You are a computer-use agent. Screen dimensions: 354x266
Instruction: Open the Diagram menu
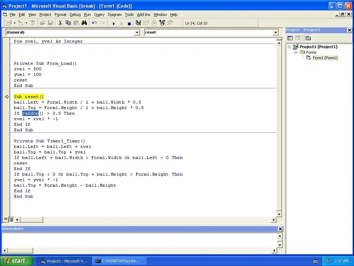[x=114, y=15]
